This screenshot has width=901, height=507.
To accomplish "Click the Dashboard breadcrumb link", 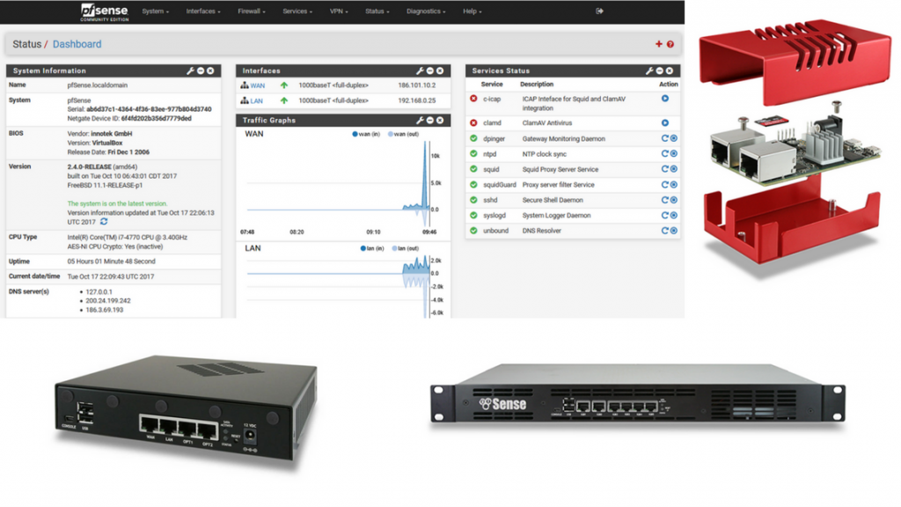I will pos(77,44).
